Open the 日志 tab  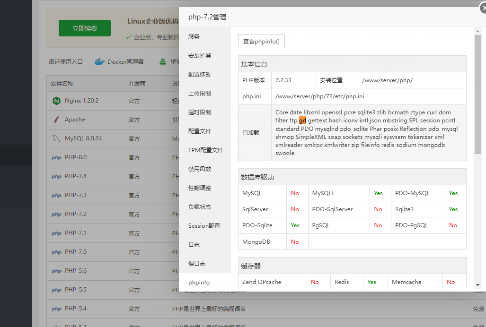point(205,244)
